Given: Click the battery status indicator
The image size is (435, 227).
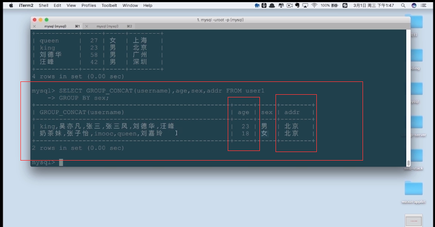Looking at the screenshot, I should 330,5.
